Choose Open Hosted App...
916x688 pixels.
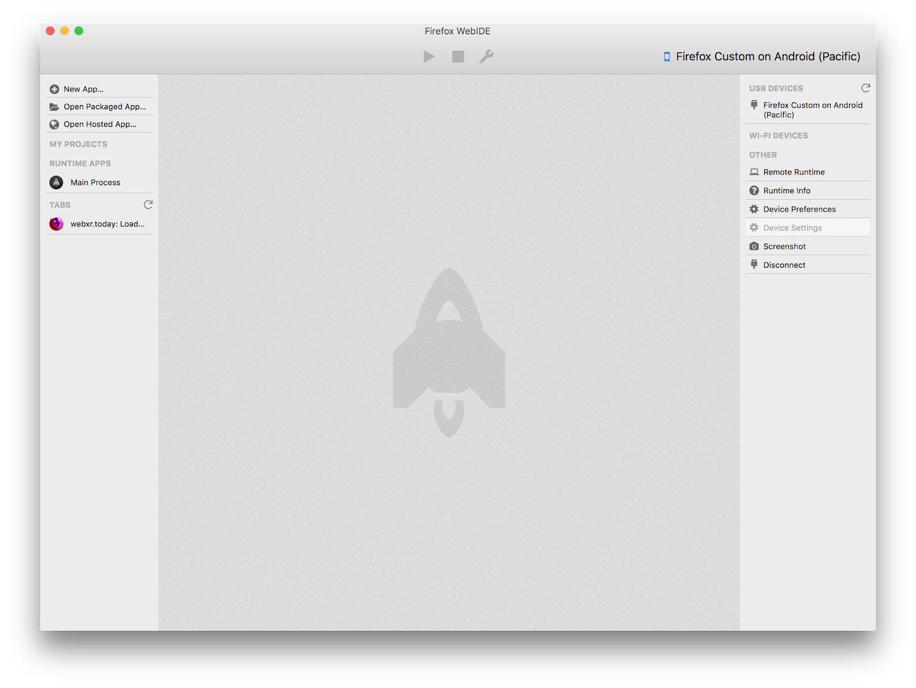(x=99, y=124)
